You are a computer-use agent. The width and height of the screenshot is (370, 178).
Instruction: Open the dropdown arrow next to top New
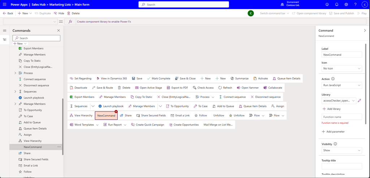(x=31, y=13)
